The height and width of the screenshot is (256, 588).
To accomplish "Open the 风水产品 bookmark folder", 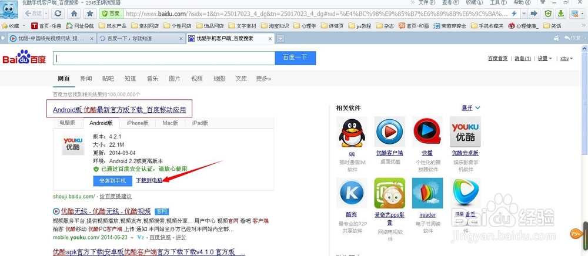I will click(112, 26).
